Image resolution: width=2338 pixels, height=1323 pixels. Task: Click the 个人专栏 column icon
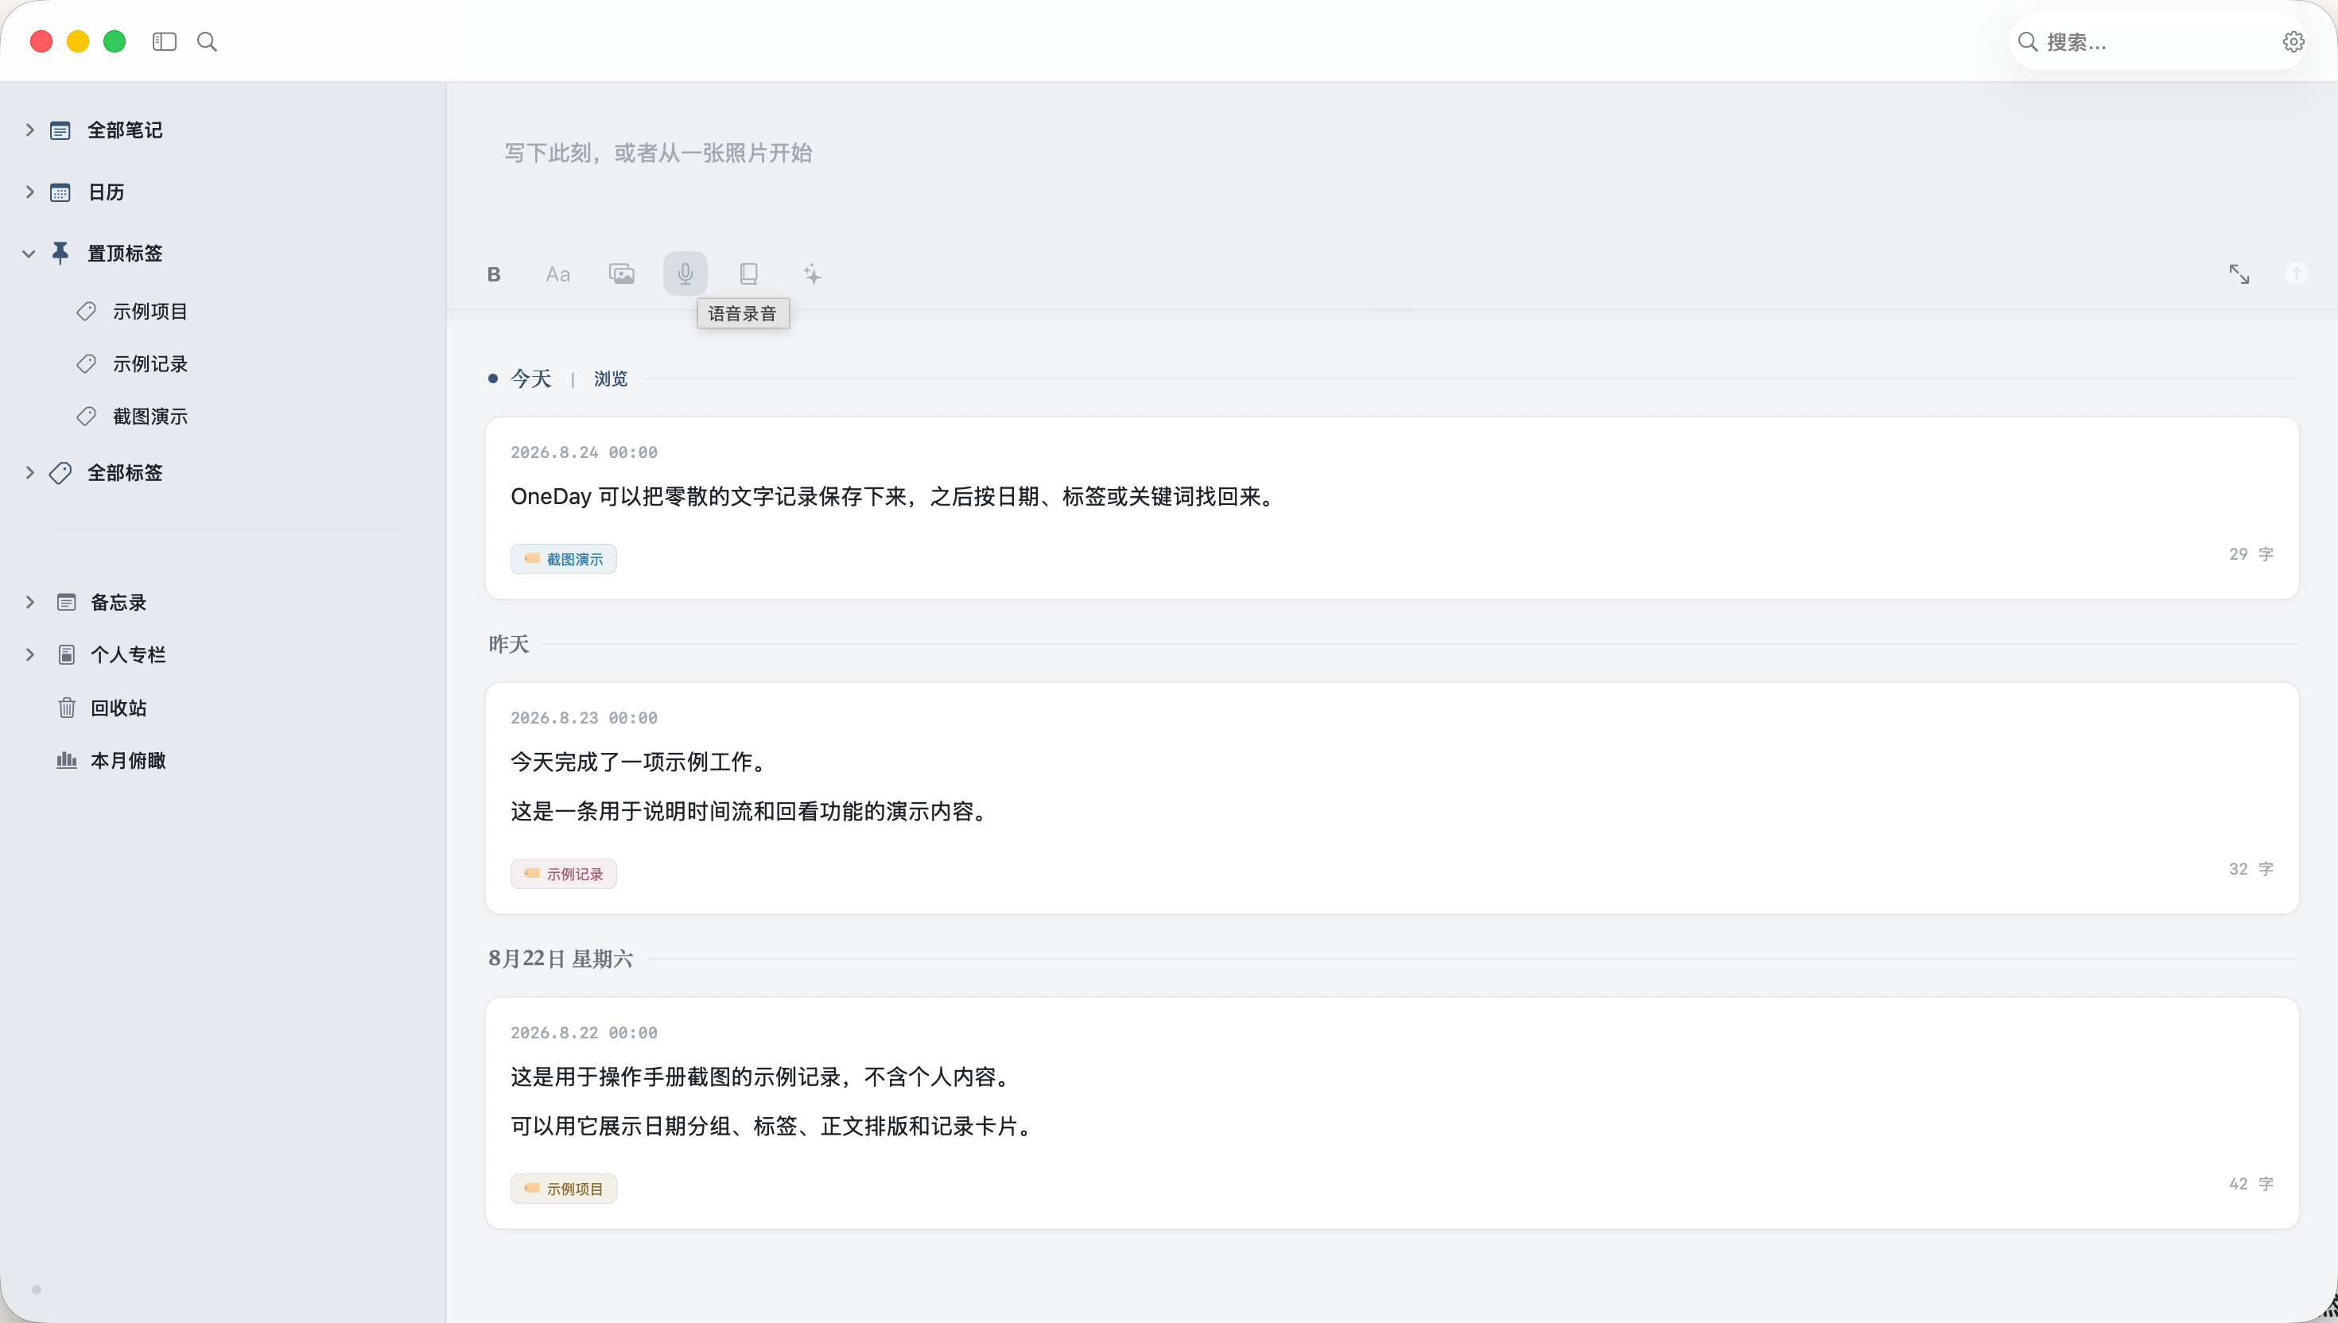click(66, 655)
